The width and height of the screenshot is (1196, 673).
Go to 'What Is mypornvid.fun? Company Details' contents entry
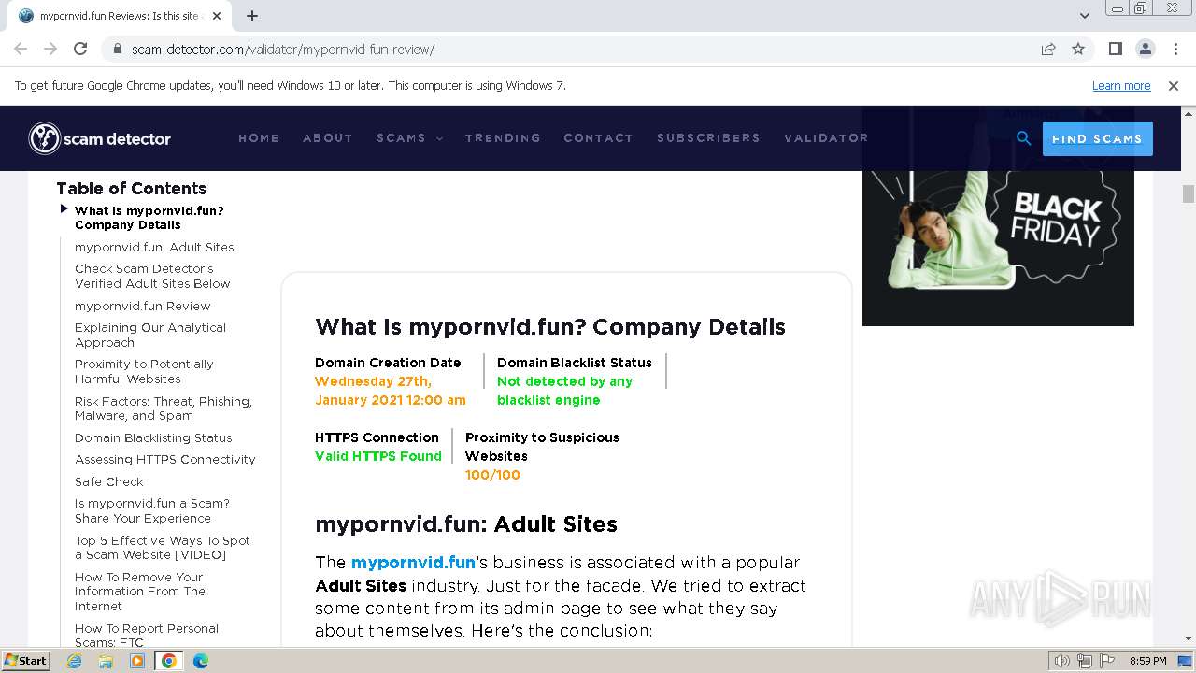[x=149, y=218]
